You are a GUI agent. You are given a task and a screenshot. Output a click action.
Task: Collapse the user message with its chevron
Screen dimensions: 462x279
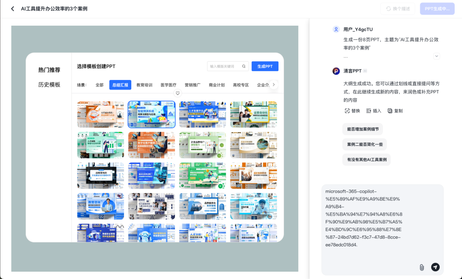(x=436, y=56)
